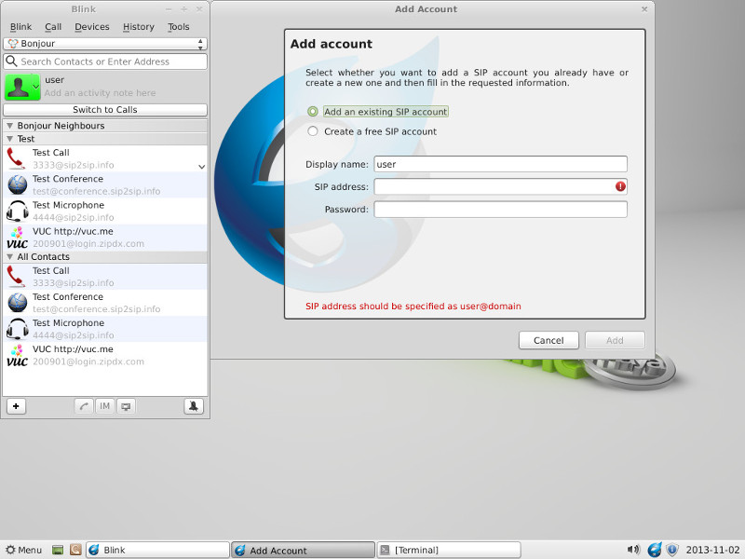The image size is (745, 559).
Task: Click the 2013-11-02 clock in the tray
Action: point(712,550)
